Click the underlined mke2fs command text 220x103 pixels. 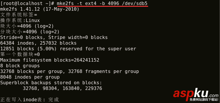pyautogui.click(x=102, y=4)
